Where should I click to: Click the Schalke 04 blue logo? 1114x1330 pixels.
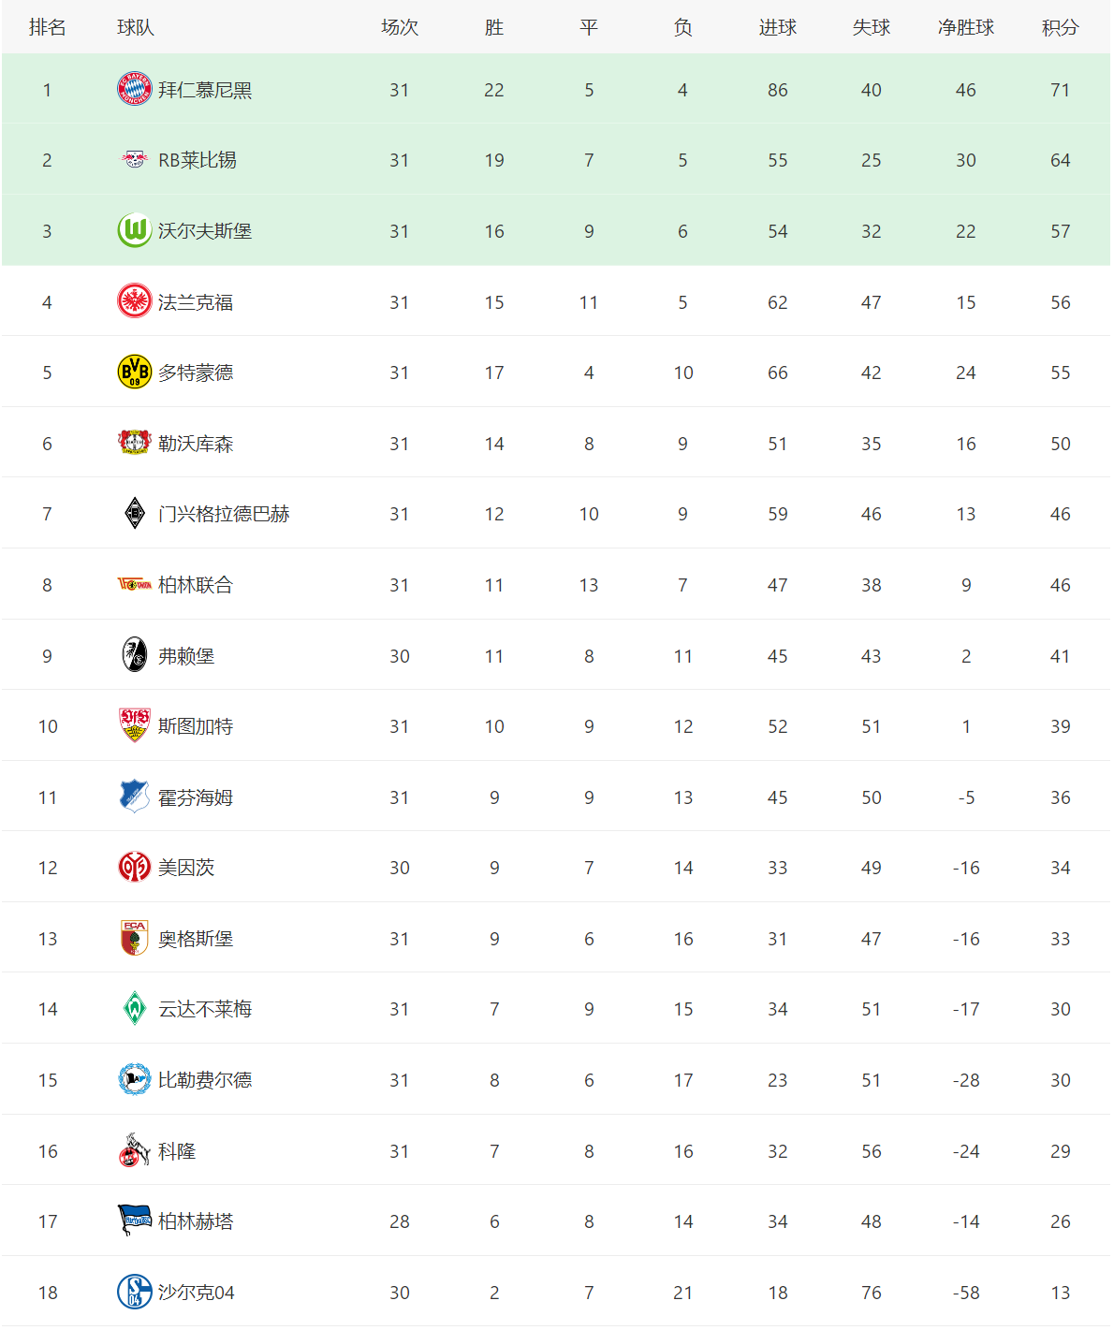click(x=134, y=1292)
